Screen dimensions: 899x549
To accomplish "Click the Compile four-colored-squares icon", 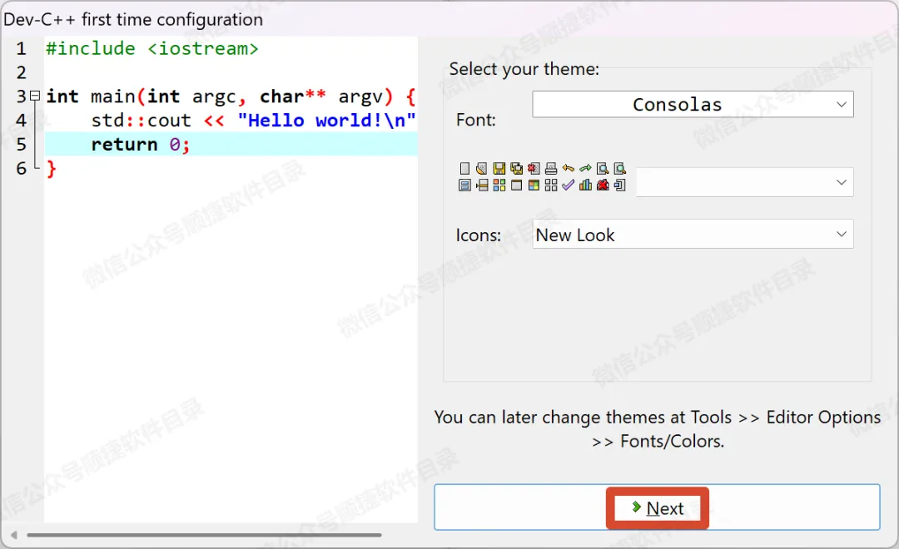I will point(499,185).
